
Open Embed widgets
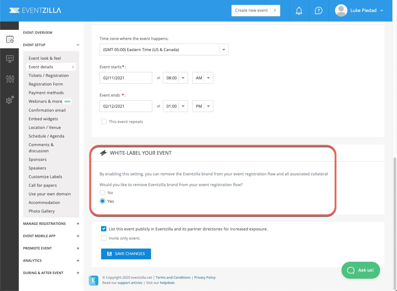pos(43,119)
